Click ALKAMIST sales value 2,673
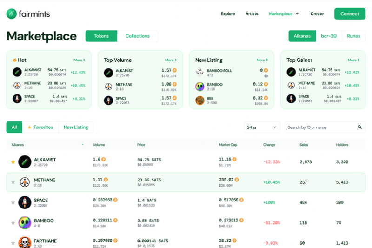This screenshot has height=248, width=372. (x=306, y=162)
